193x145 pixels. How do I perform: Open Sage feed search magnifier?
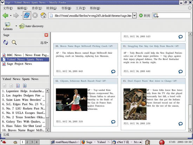(x=14, y=42)
